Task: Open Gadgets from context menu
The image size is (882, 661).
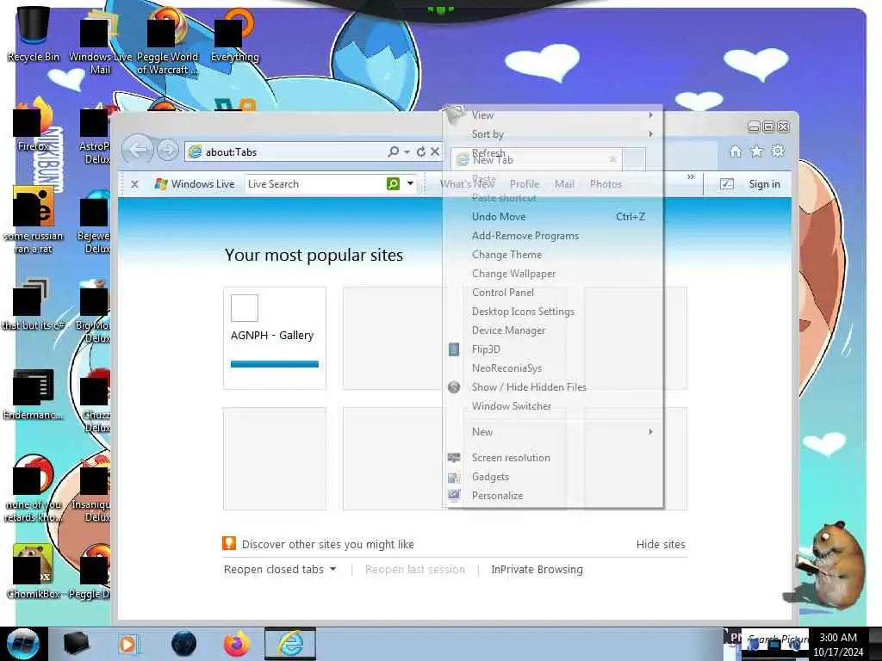Action: tap(553, 477)
